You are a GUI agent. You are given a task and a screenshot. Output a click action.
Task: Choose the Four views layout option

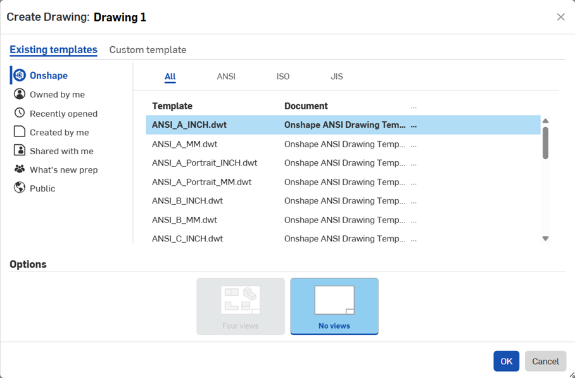tap(241, 306)
